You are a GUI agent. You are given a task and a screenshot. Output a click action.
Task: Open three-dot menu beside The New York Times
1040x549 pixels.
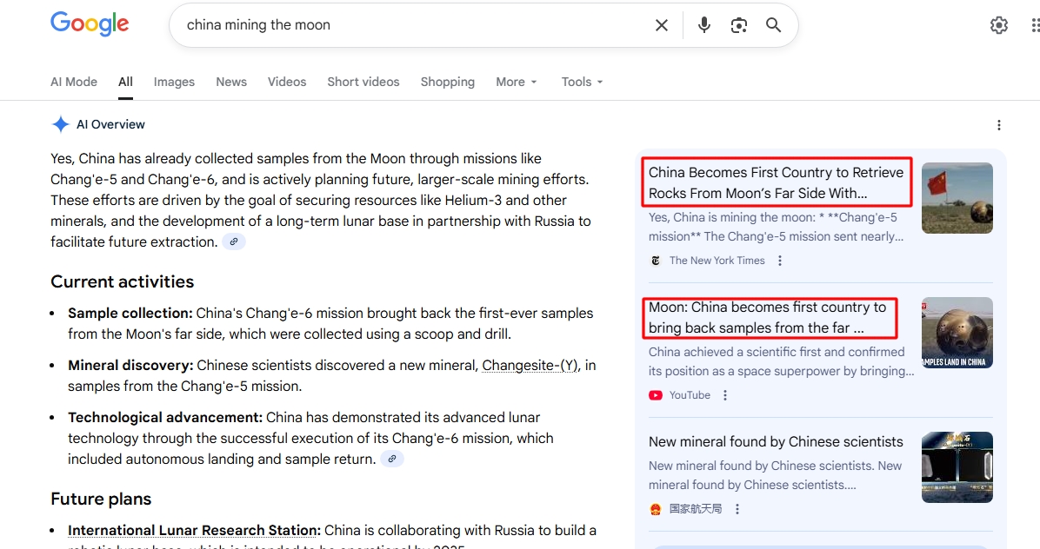(x=780, y=261)
